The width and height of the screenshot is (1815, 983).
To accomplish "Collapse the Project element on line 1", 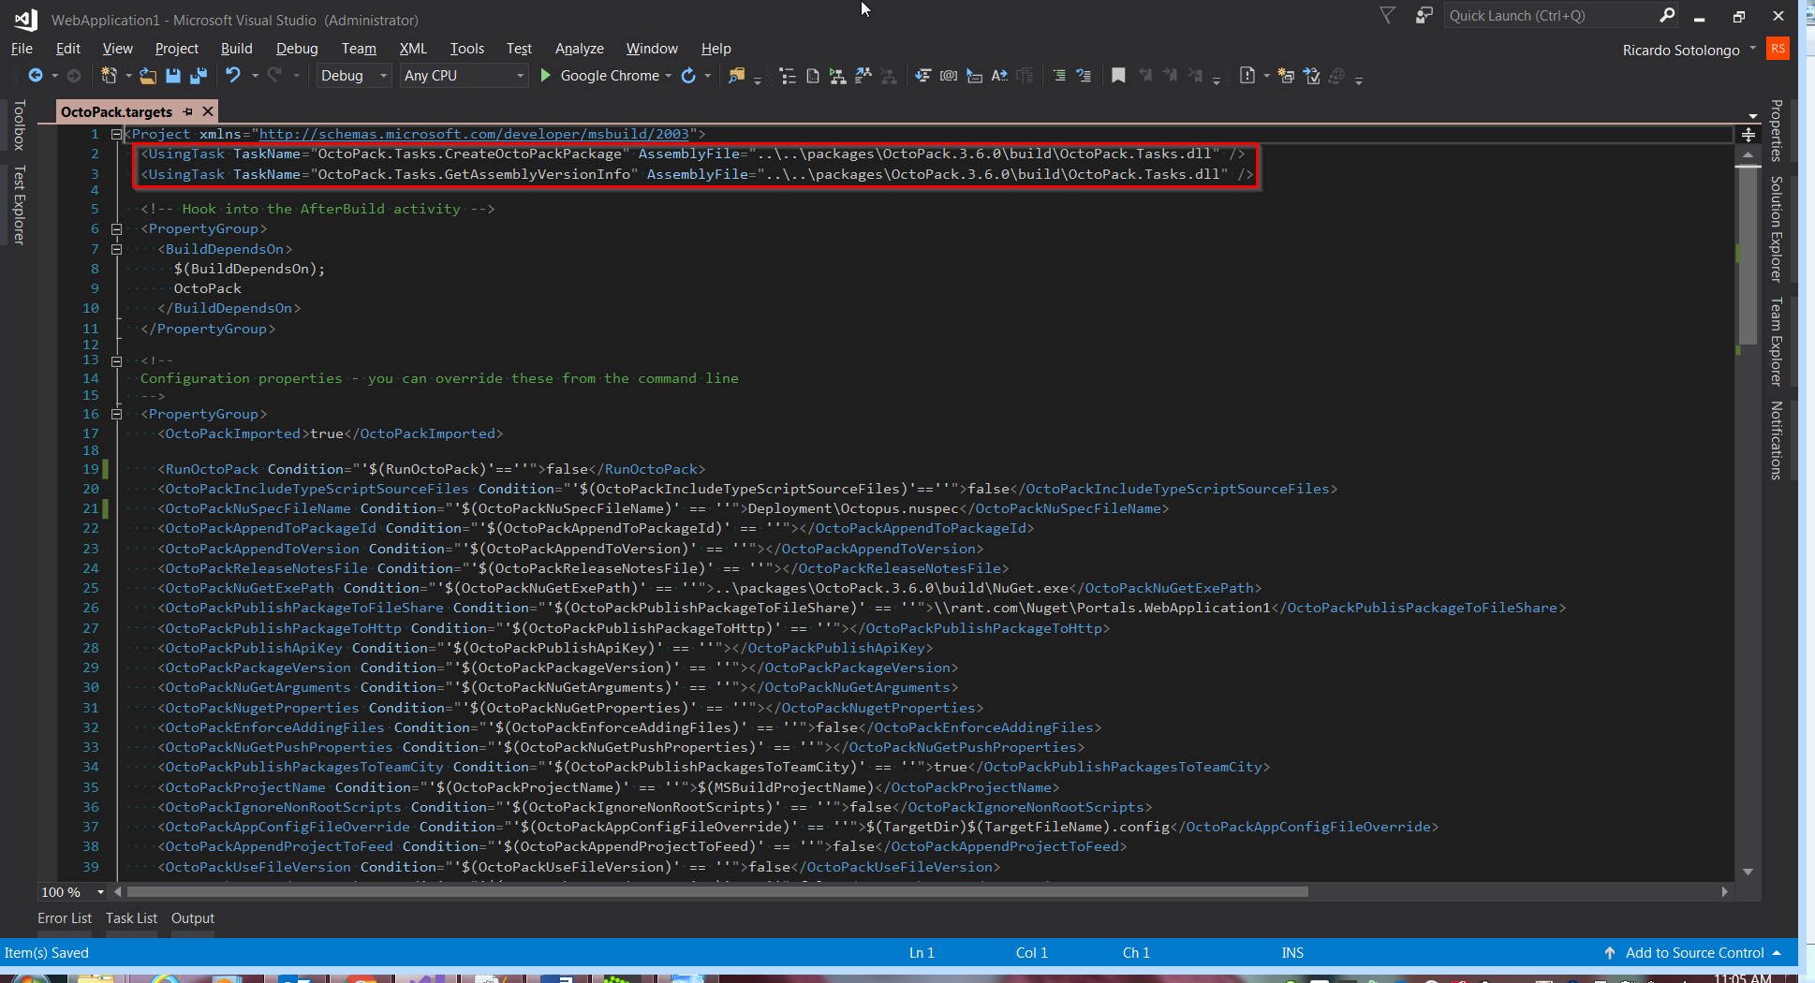I will [117, 134].
